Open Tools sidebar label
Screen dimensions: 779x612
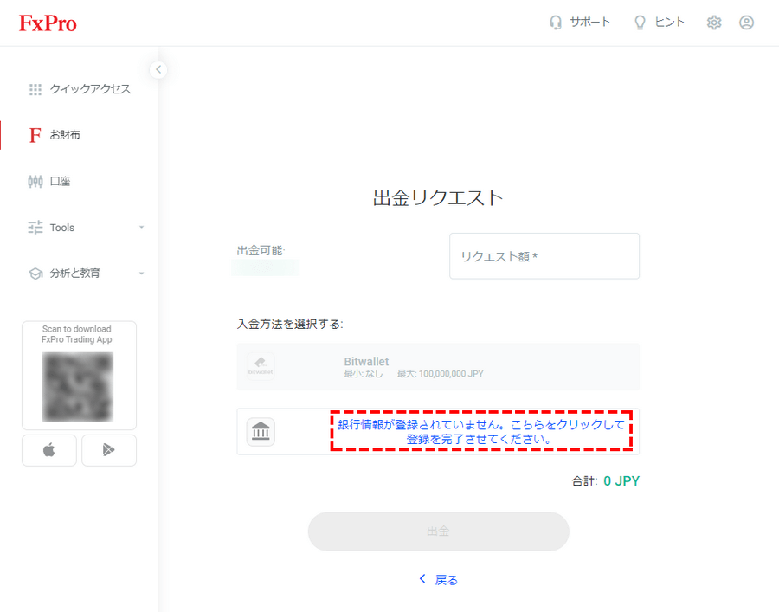[62, 228]
